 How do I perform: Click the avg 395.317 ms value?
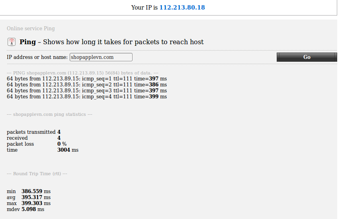coord(36,197)
